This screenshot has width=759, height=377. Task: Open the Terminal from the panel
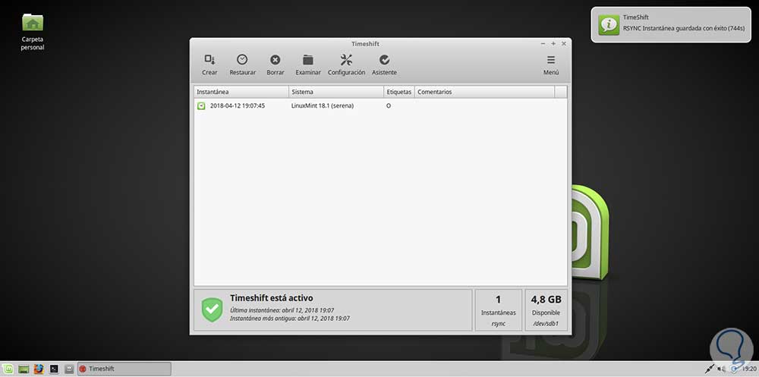(54, 369)
